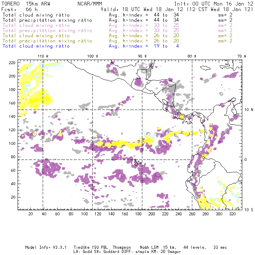Viewport: 255px width, 255px height.
Task: Click the "Fcst: 66 h" forecast hour text
Action: (20, 9)
